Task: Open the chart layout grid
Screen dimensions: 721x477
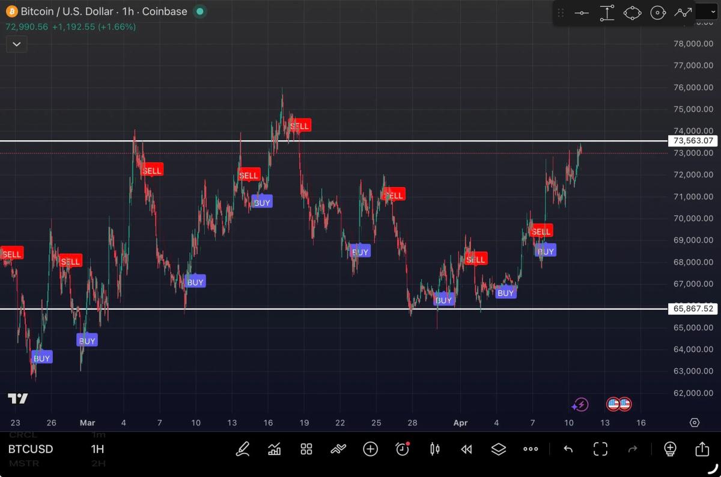Action: 306,449
